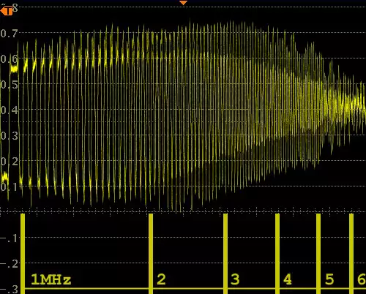The height and width of the screenshot is (294, 366).
Task: Click the 0.1 vertical axis label
Action: click(10, 187)
